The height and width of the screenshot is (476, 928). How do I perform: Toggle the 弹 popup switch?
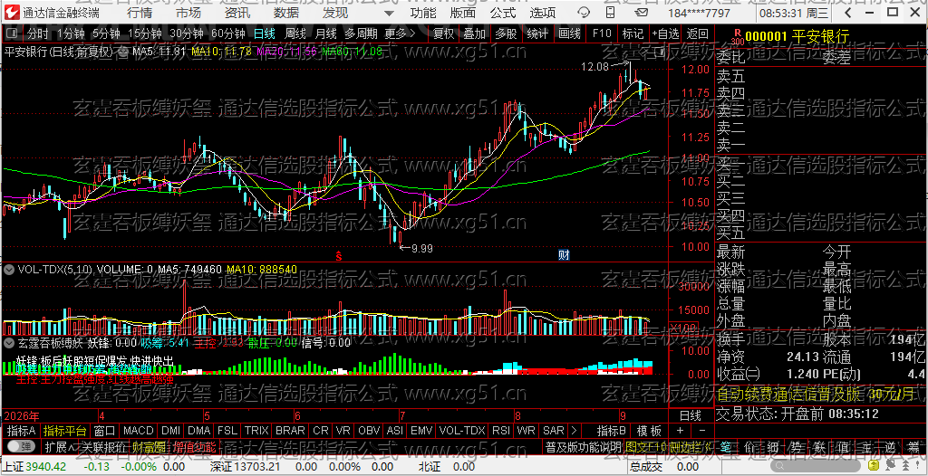click(x=20, y=446)
